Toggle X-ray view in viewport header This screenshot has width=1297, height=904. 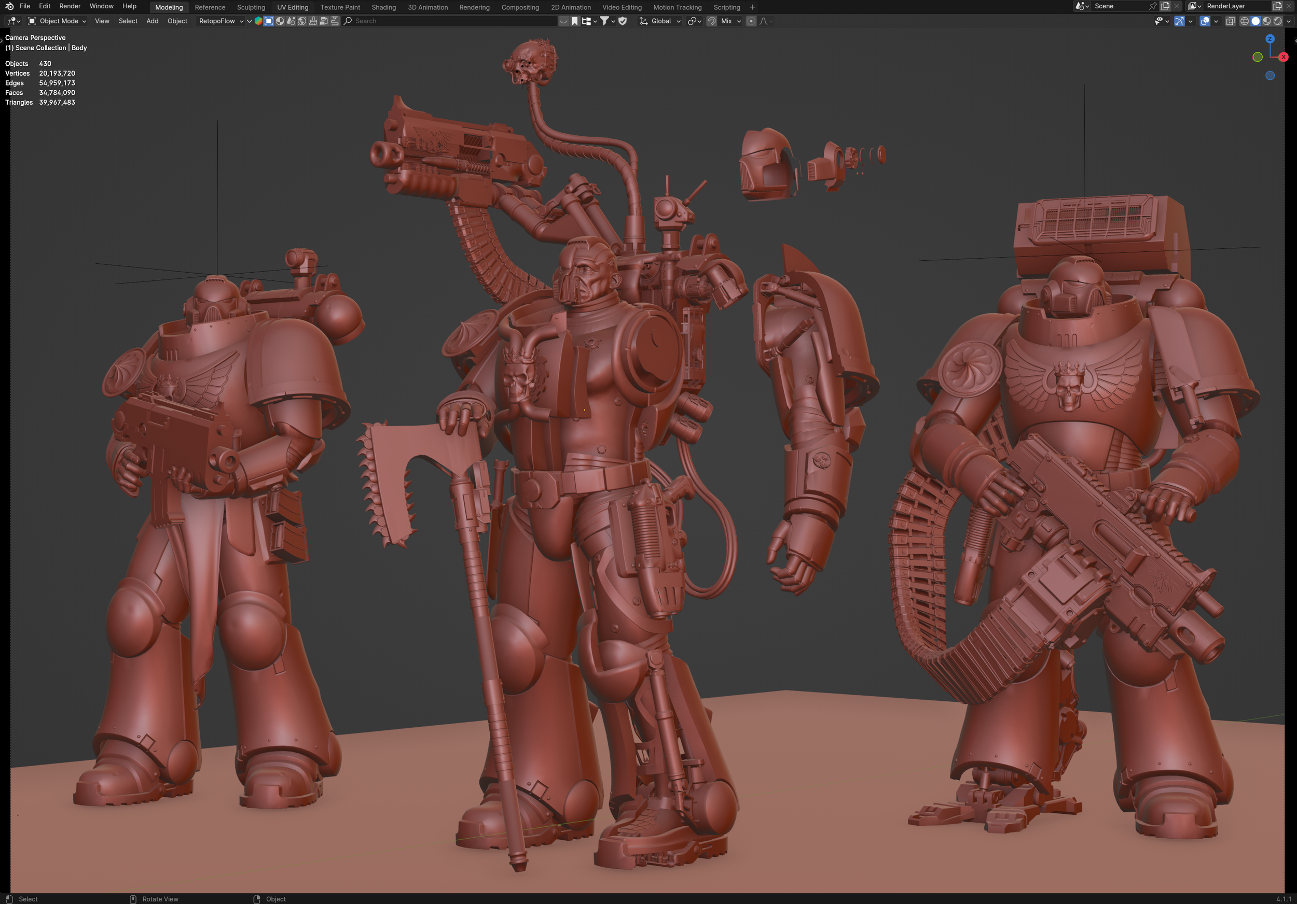1231,21
